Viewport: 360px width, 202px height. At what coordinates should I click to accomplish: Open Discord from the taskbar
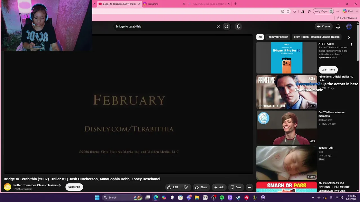click(x=189, y=198)
